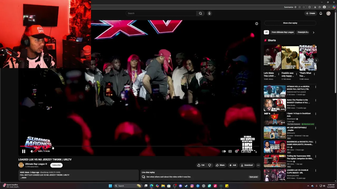Image resolution: width=337 pixels, height=189 pixels.
Task: Like the video (15K thumbs up)
Action: click(201, 165)
